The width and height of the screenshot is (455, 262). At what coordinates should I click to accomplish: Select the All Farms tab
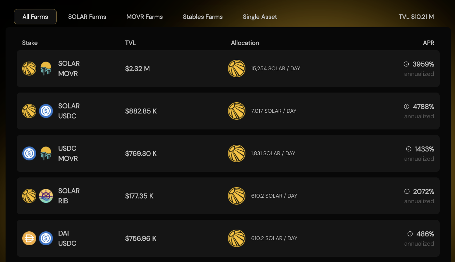point(35,17)
